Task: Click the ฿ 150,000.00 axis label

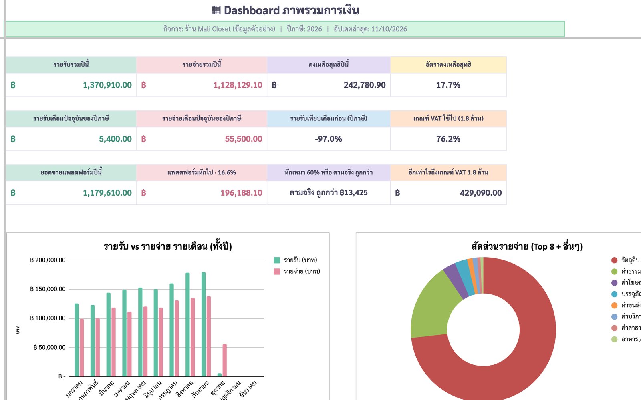Action: click(48, 289)
